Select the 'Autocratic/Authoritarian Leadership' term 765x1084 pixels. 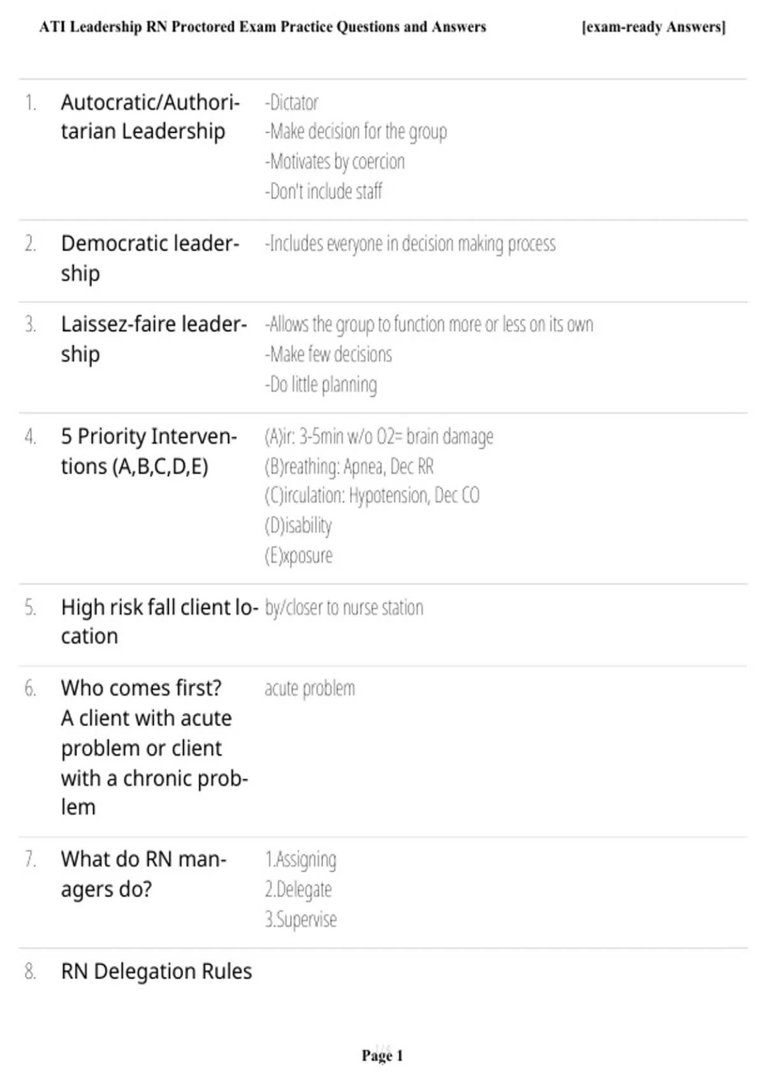tap(150, 117)
